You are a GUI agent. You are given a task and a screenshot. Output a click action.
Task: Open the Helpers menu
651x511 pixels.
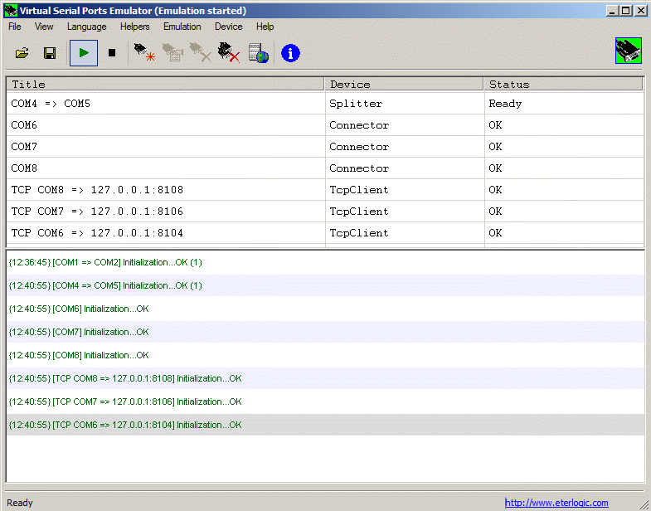click(135, 27)
